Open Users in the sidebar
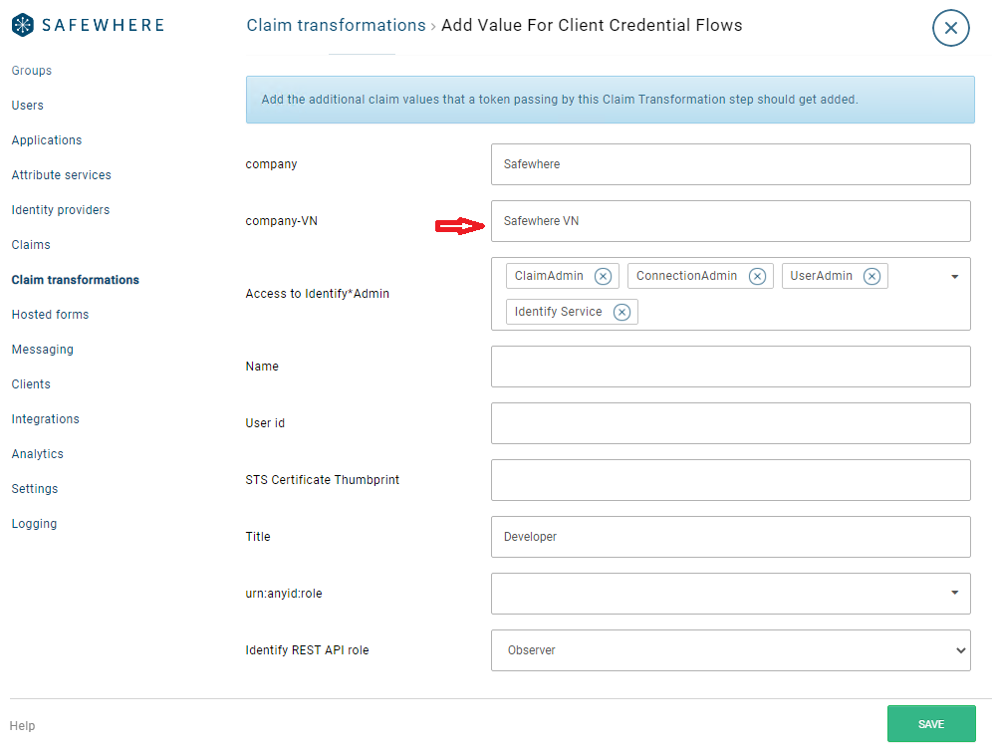Viewport: 992px width, 747px height. (x=27, y=106)
